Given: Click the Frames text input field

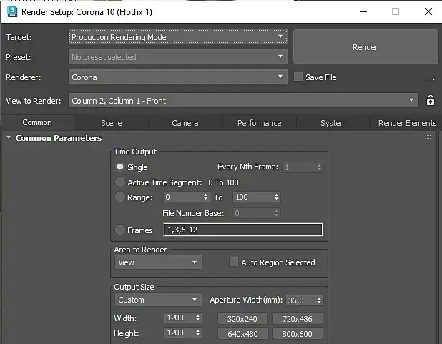Looking at the screenshot, I should 243,230.
